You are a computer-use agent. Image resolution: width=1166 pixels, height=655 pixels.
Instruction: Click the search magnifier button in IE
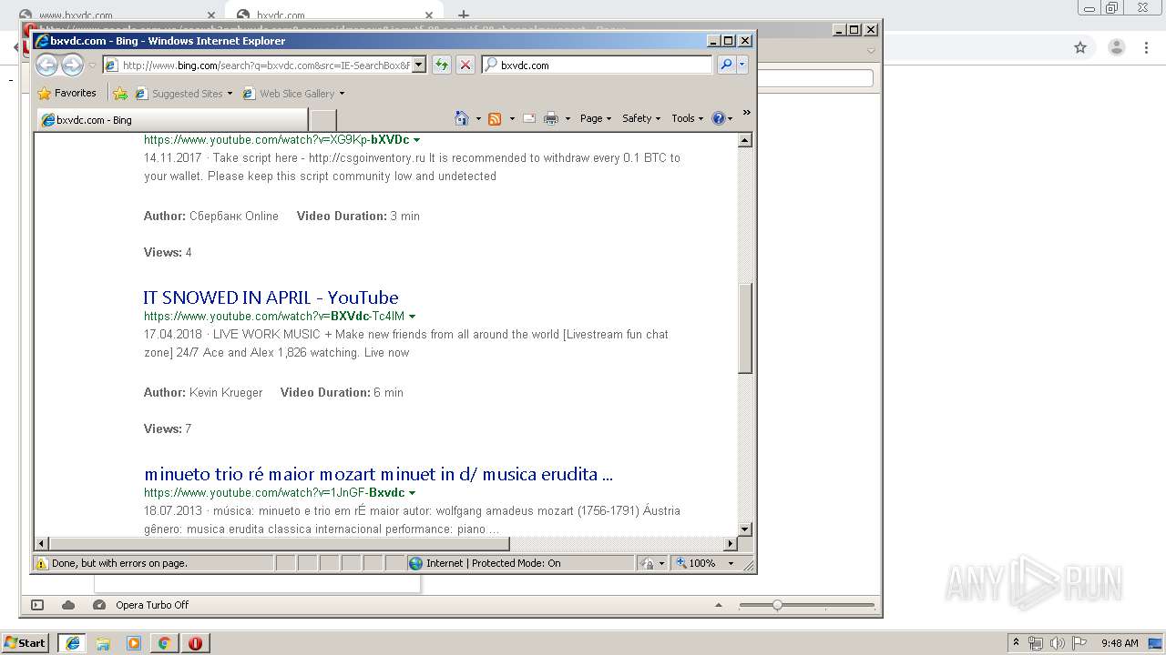click(x=726, y=65)
